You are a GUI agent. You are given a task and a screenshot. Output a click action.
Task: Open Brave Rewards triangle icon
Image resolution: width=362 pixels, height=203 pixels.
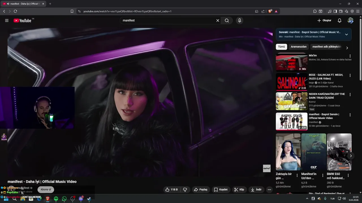276,11
